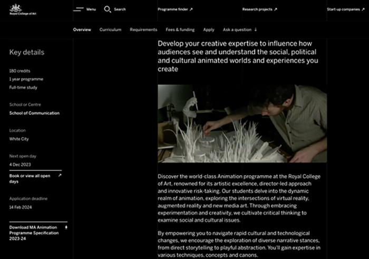Click the arrow icon beside Book or view all open days
The image size is (369, 259).
[x=60, y=175]
